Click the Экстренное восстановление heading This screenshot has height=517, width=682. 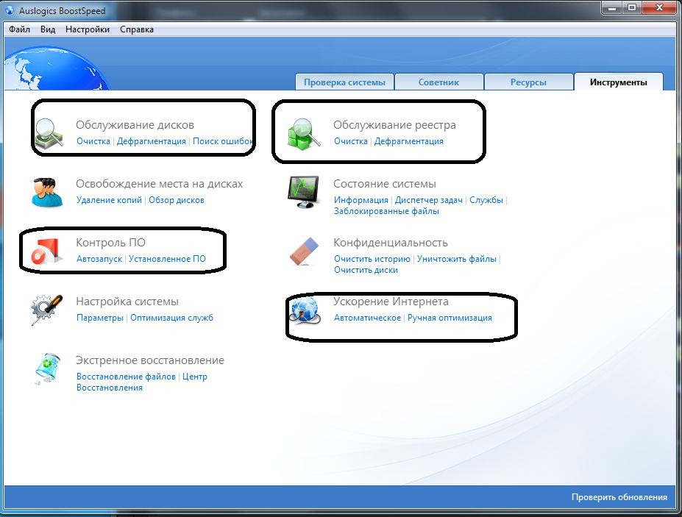pos(150,360)
